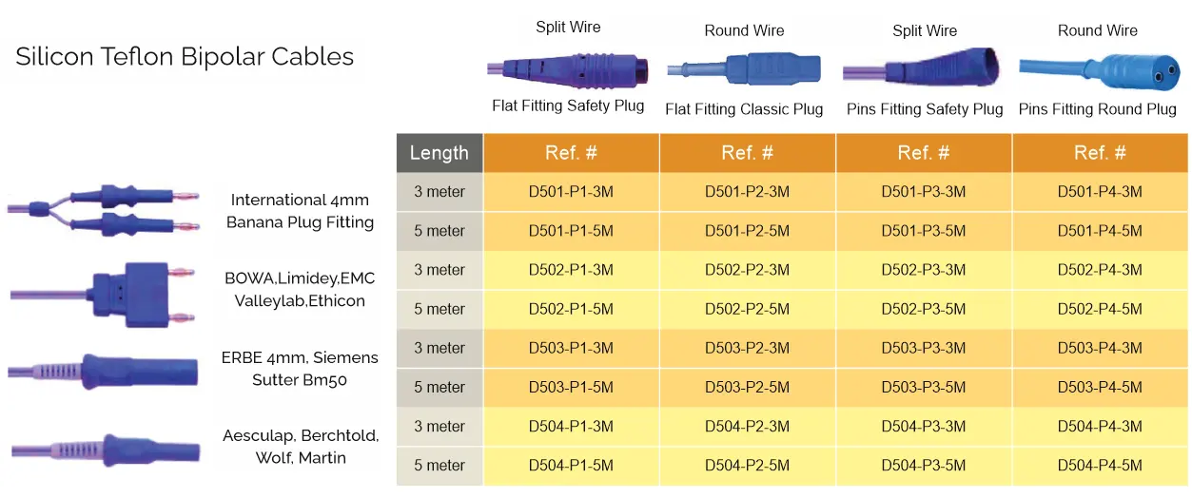1192x498 pixels.
Task: Click the International 4mm Banana Plug image
Action: (105, 211)
